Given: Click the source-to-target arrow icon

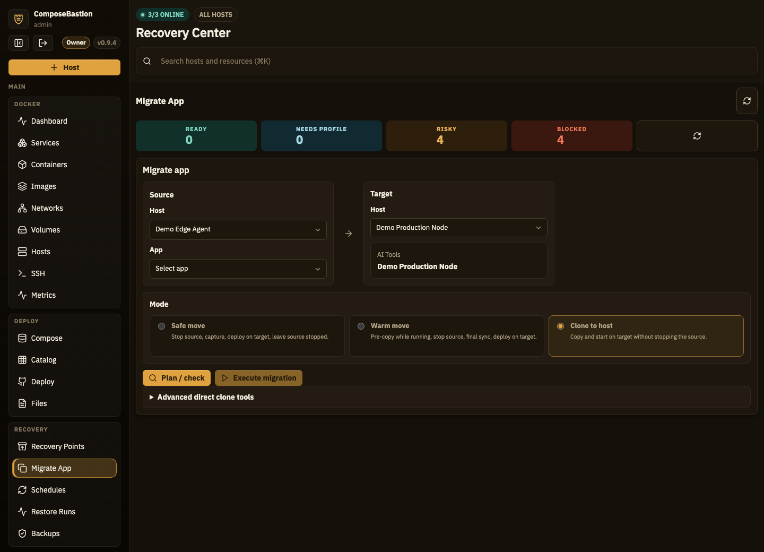Looking at the screenshot, I should (349, 234).
